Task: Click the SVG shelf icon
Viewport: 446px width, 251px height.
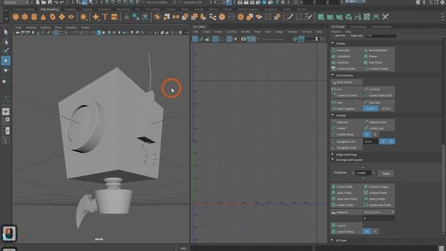Action: 114,17
